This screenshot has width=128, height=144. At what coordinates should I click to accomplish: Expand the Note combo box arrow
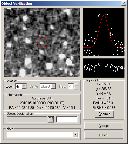pyautogui.click(x=76, y=135)
